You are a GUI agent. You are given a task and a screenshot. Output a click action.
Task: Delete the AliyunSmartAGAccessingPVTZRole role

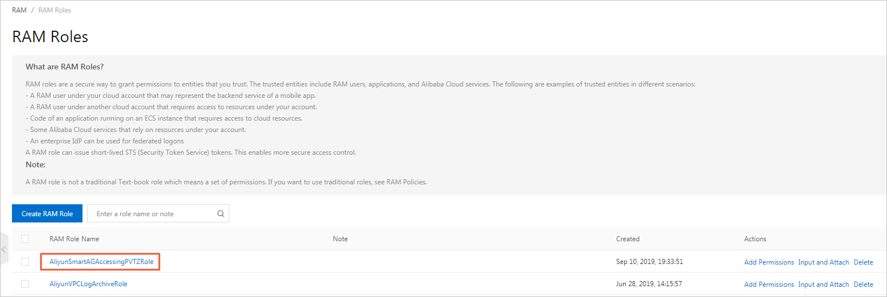pyautogui.click(x=863, y=262)
